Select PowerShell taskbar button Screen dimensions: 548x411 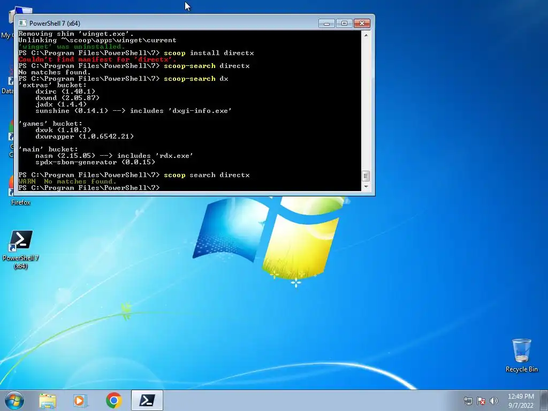147,400
